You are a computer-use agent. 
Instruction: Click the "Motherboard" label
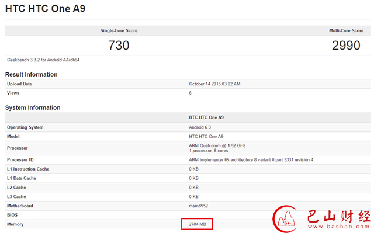tap(20, 206)
